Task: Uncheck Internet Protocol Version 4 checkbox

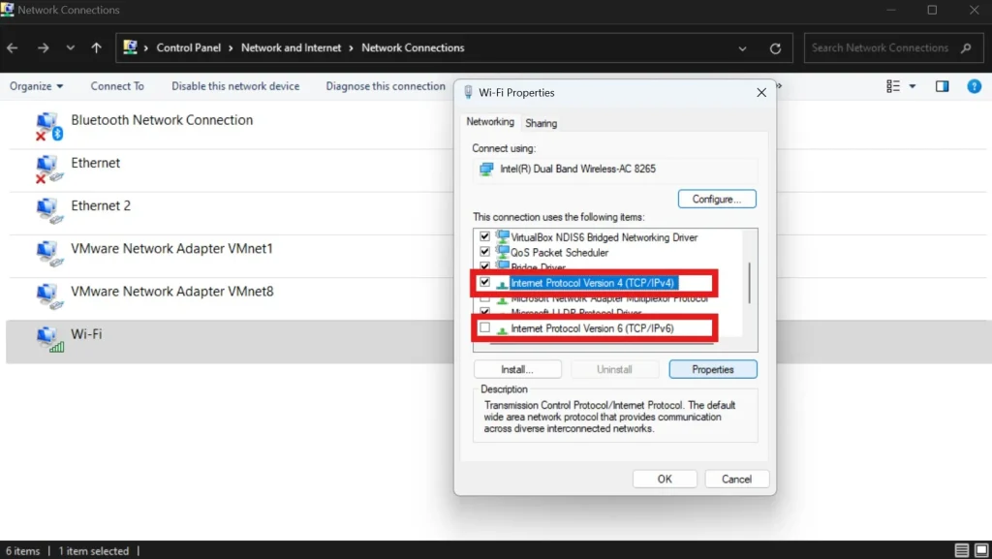Action: [484, 283]
